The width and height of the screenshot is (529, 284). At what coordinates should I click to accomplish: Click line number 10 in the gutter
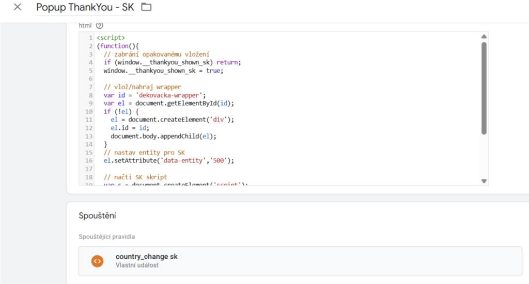click(x=89, y=111)
